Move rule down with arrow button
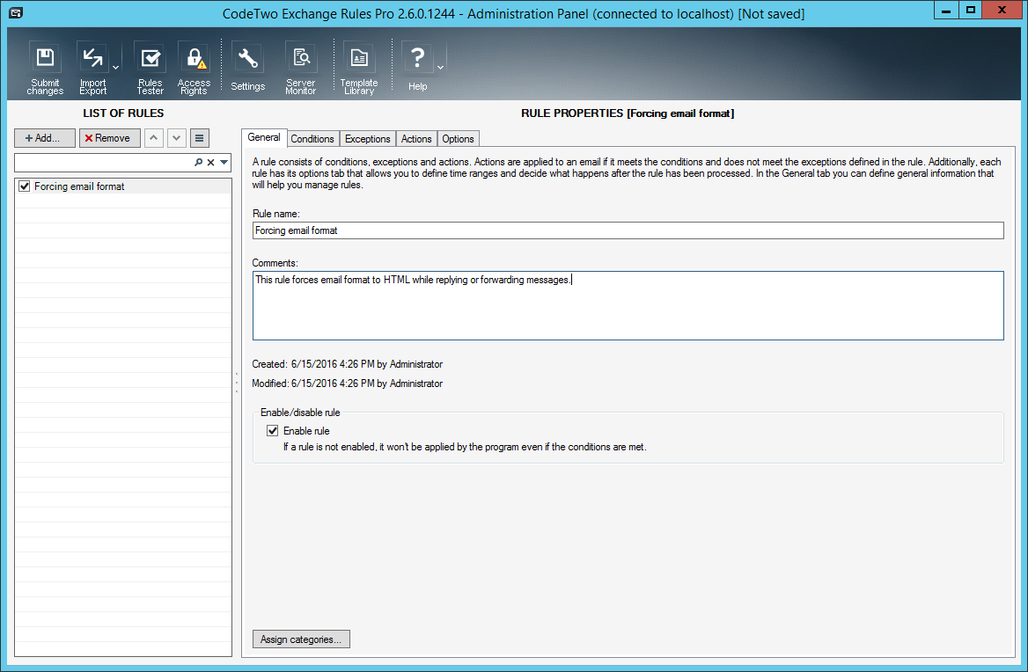This screenshot has width=1028, height=672. click(x=176, y=138)
